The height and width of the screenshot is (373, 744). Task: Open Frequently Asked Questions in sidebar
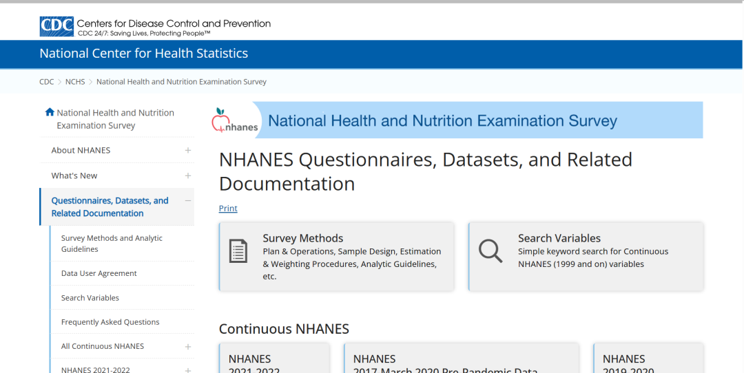(110, 322)
